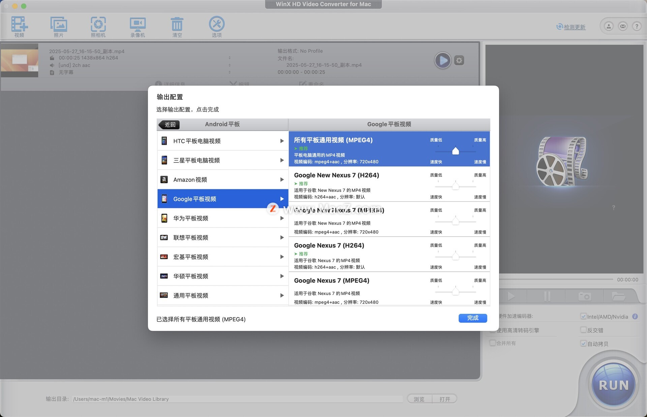Select the "宏基平板视频" label

click(191, 257)
